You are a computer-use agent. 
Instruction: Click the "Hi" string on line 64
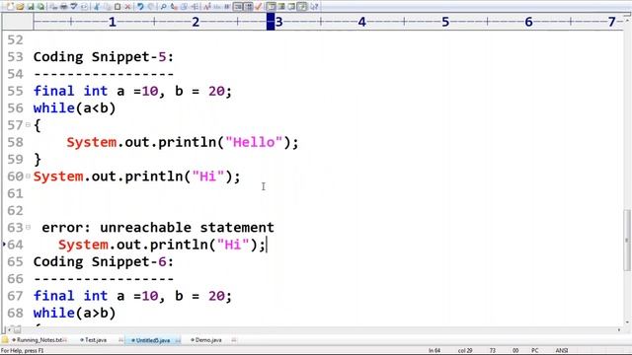pos(233,245)
